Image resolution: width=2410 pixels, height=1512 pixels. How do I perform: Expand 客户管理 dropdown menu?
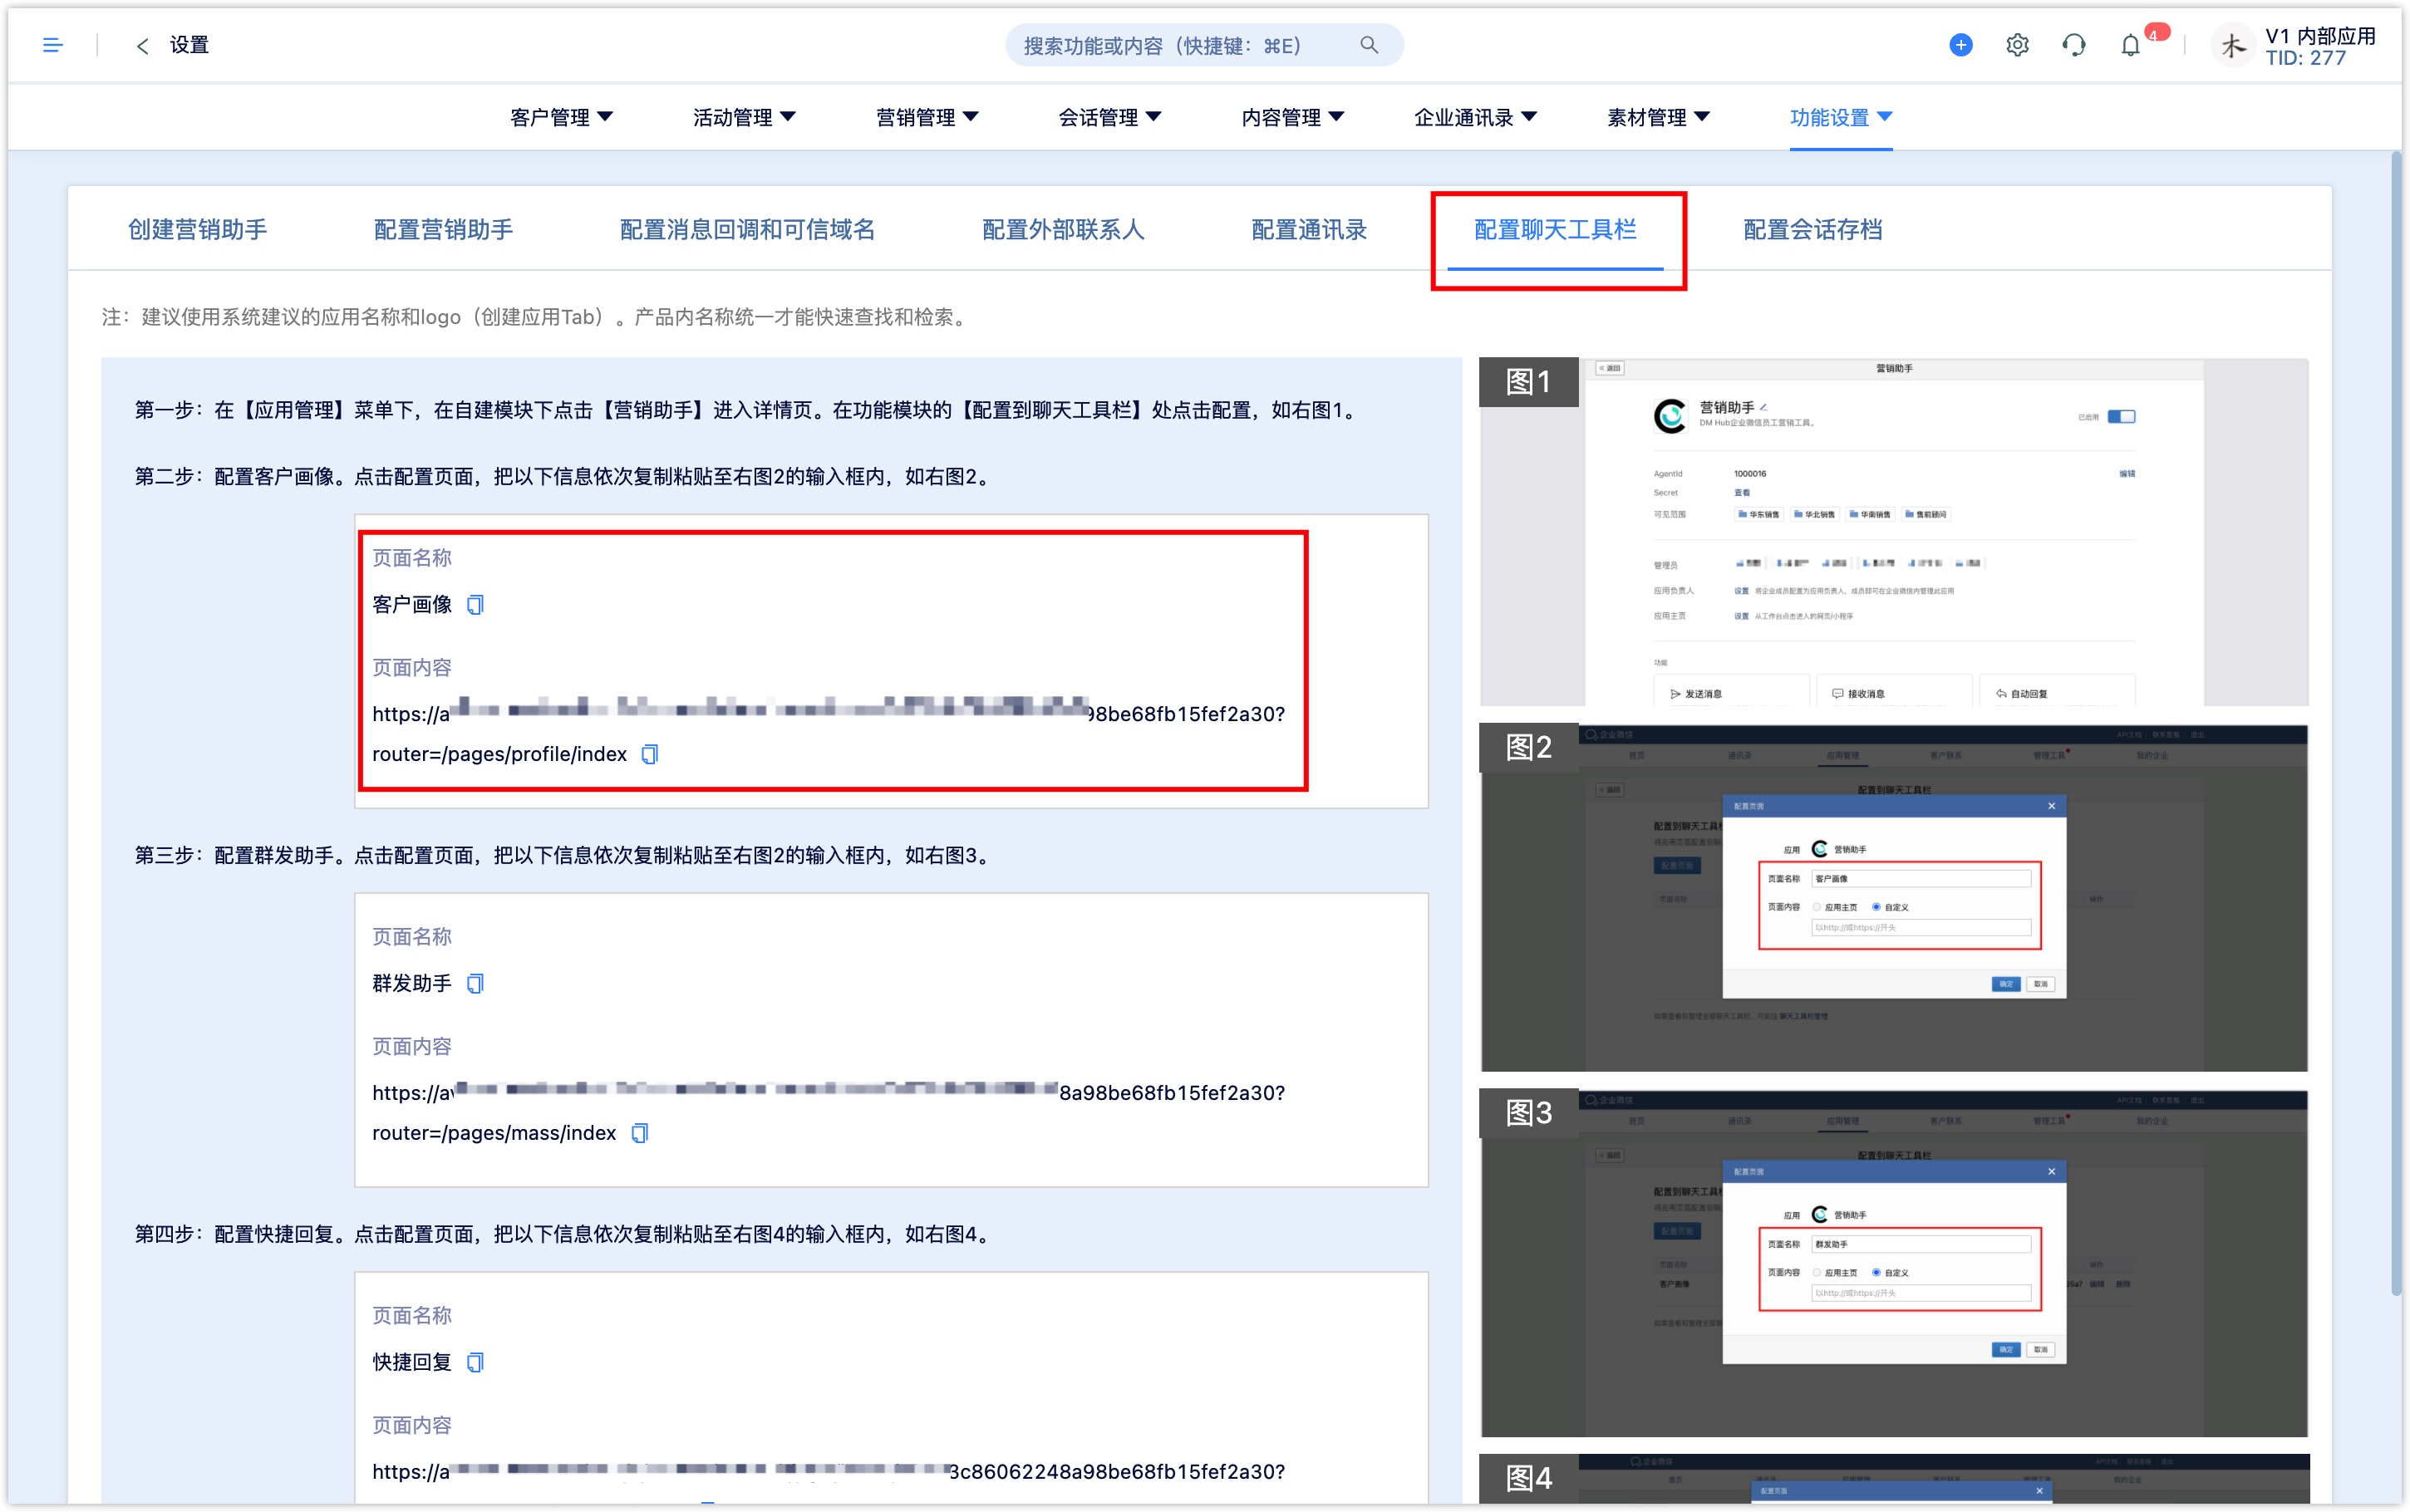click(x=561, y=118)
